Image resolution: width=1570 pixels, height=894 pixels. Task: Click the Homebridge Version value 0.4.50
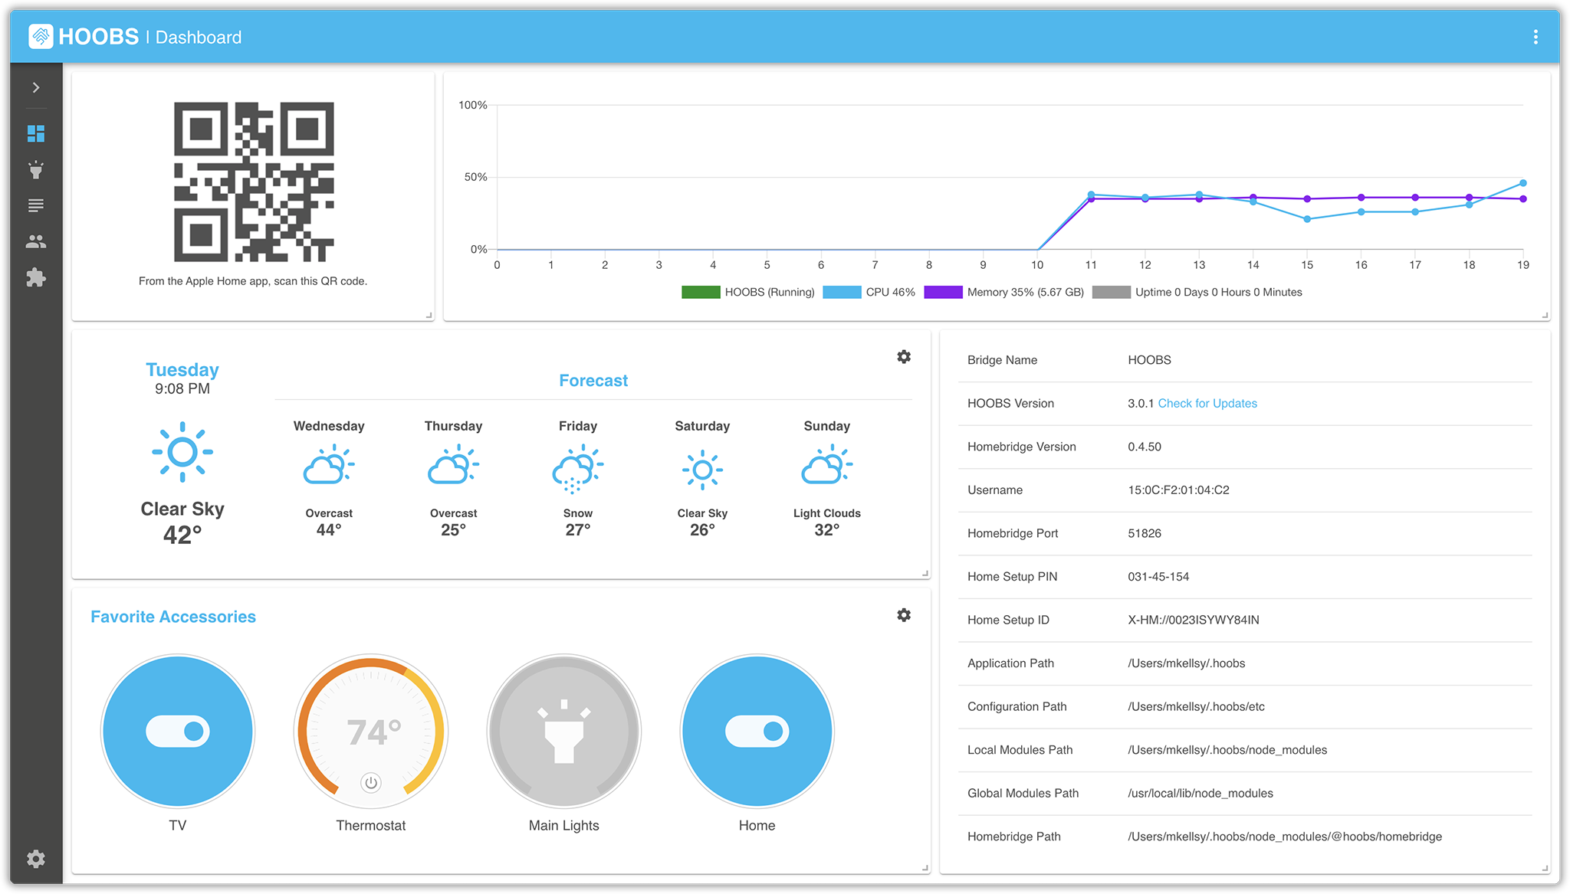pyautogui.click(x=1145, y=447)
